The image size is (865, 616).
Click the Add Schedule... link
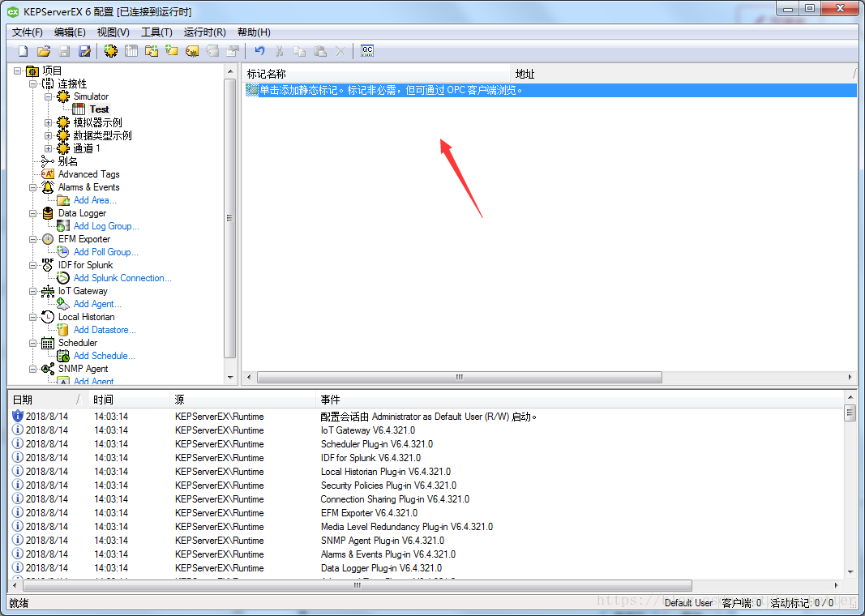pyautogui.click(x=105, y=356)
